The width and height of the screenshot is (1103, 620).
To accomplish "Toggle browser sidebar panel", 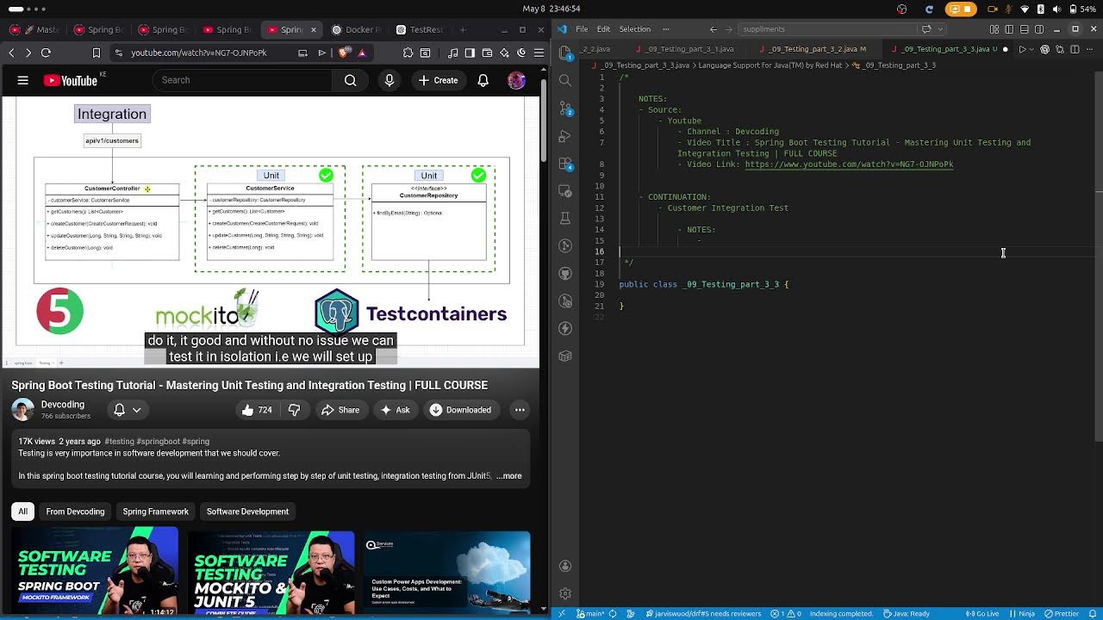I will click(x=470, y=53).
